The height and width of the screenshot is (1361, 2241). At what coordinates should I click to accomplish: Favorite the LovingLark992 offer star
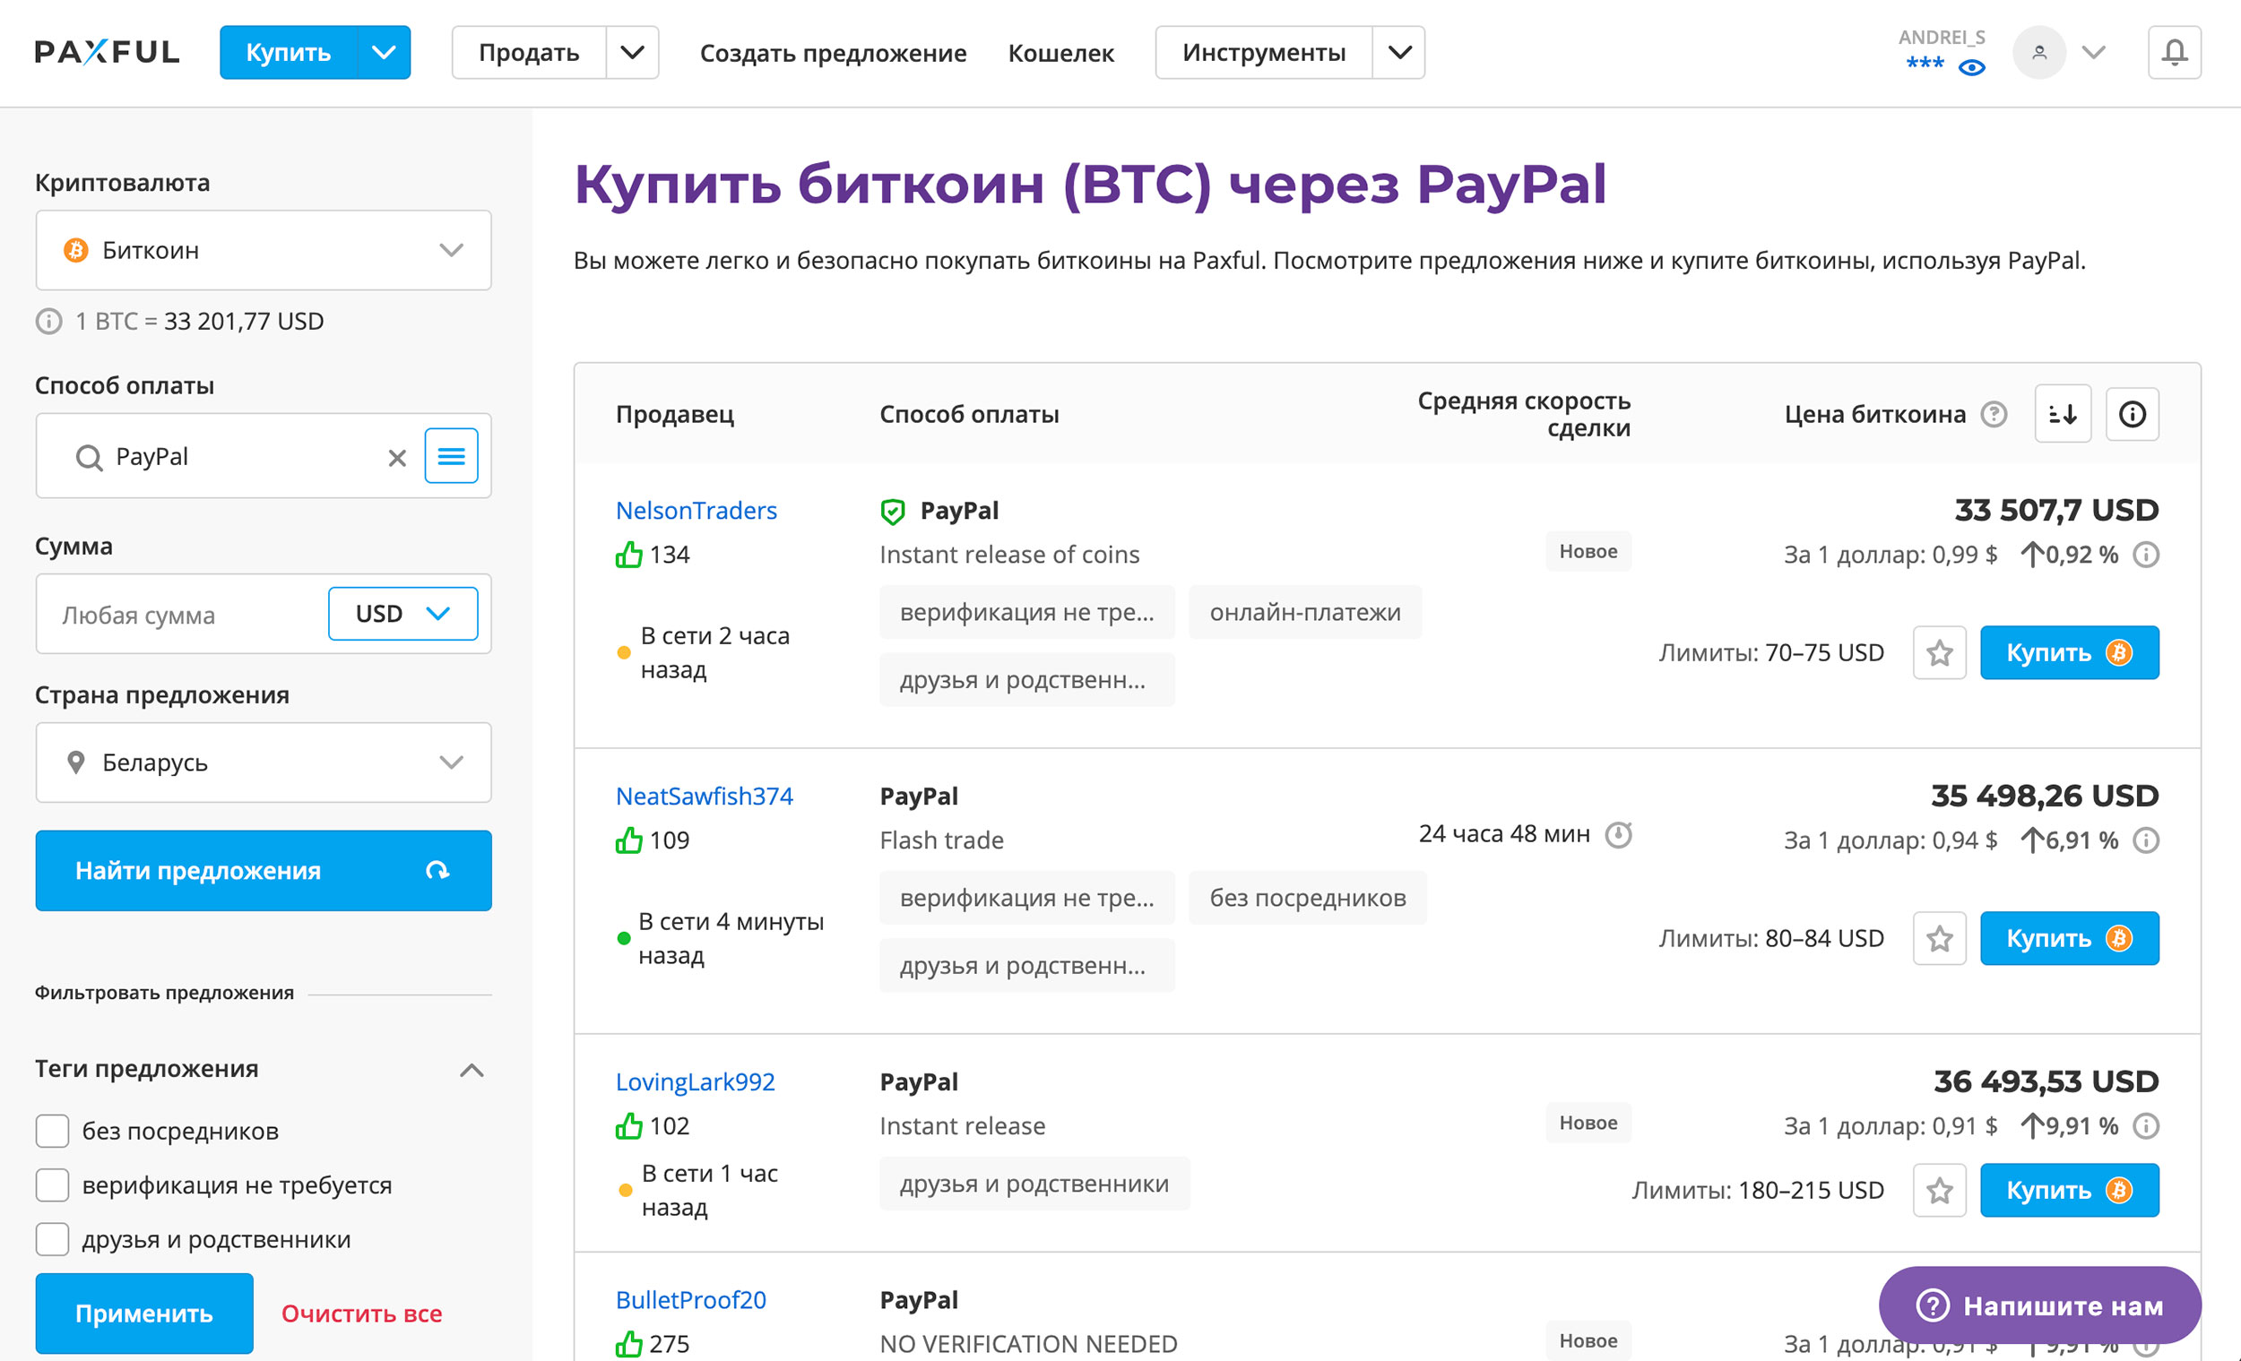(1939, 1189)
